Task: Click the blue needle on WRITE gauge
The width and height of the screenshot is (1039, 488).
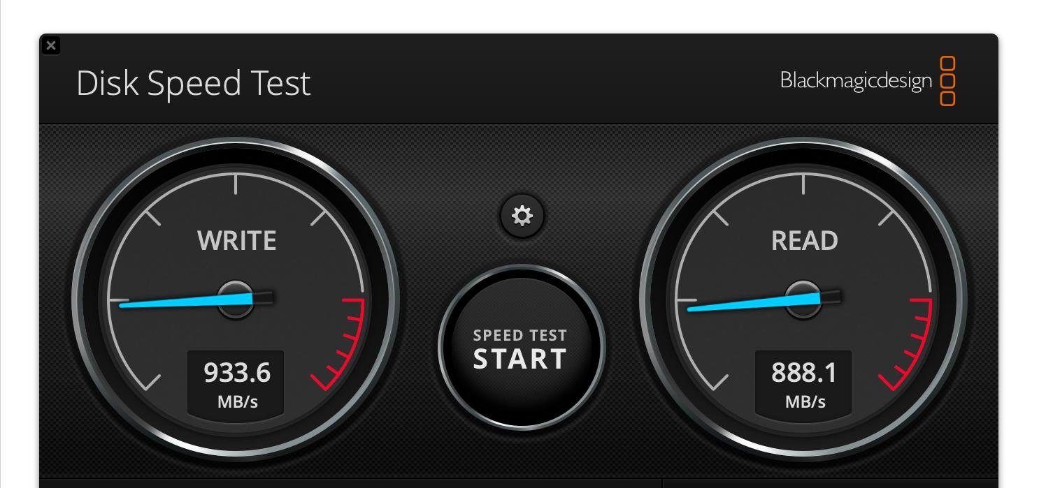Action: coord(185,301)
